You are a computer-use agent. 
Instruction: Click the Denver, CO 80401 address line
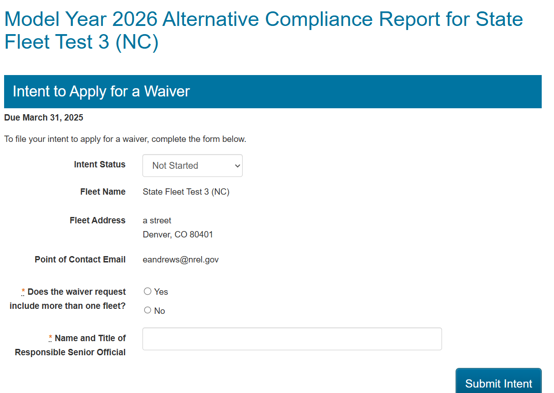(178, 235)
